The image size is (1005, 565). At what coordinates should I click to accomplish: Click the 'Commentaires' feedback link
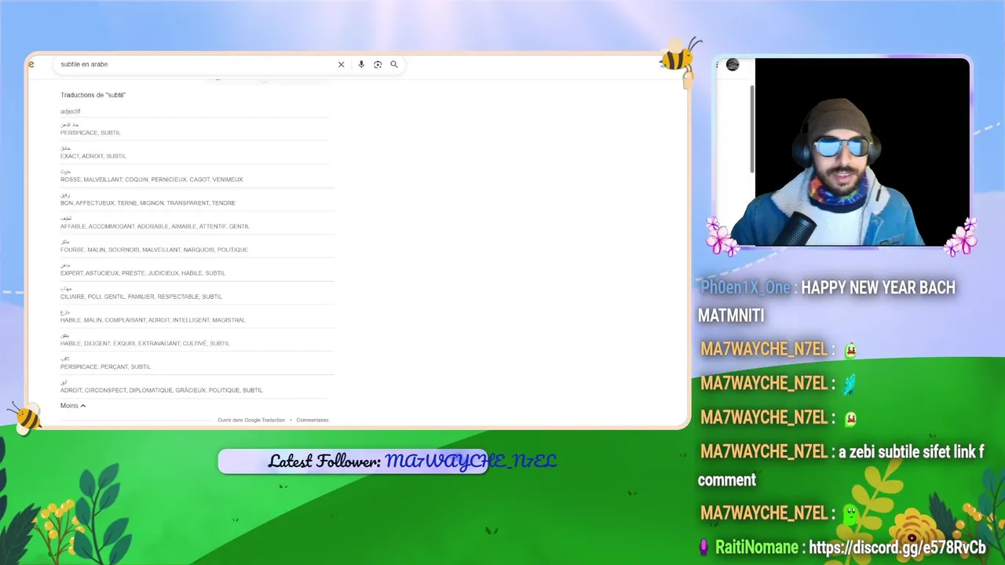[312, 420]
